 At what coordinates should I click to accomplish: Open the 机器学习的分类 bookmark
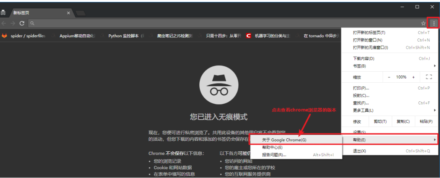[x=269, y=36]
